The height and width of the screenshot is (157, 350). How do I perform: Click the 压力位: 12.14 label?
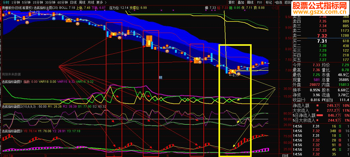click(x=119, y=8)
